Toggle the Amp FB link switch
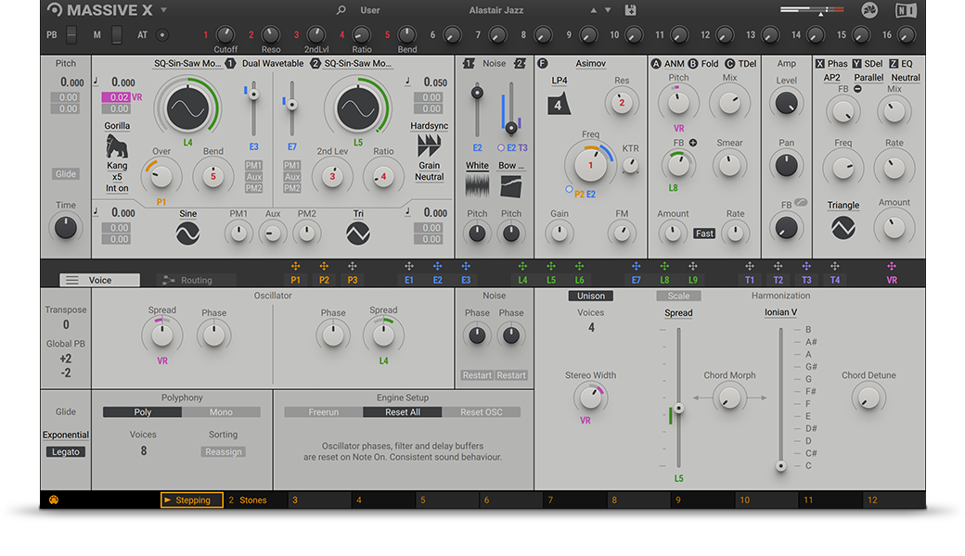965x556 pixels. pos(801,203)
